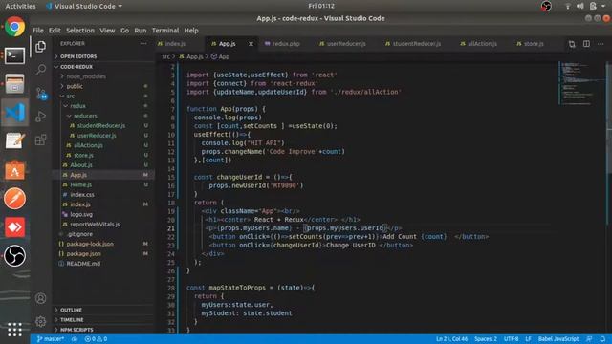
Task: Split the editor to the right
Action: point(586,44)
